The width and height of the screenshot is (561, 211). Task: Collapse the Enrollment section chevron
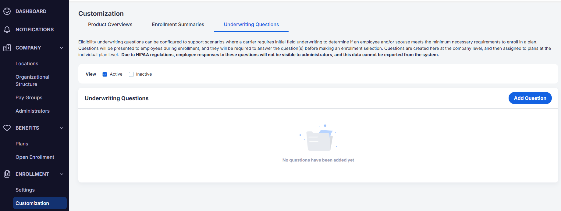coord(62,174)
